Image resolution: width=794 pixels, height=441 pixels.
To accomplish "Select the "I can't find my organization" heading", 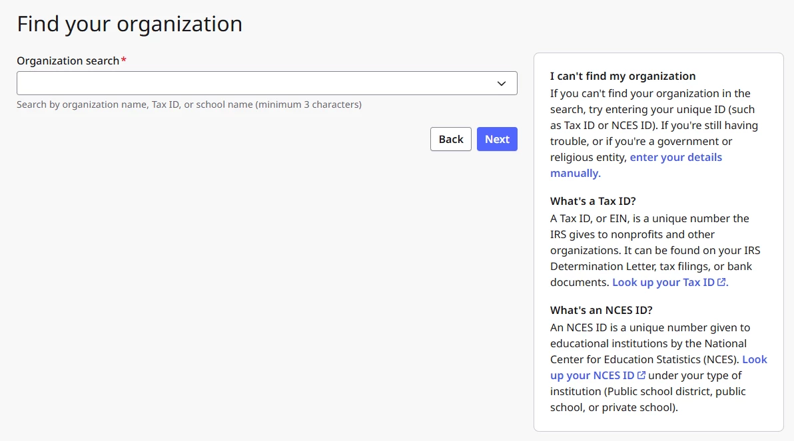I will click(623, 76).
